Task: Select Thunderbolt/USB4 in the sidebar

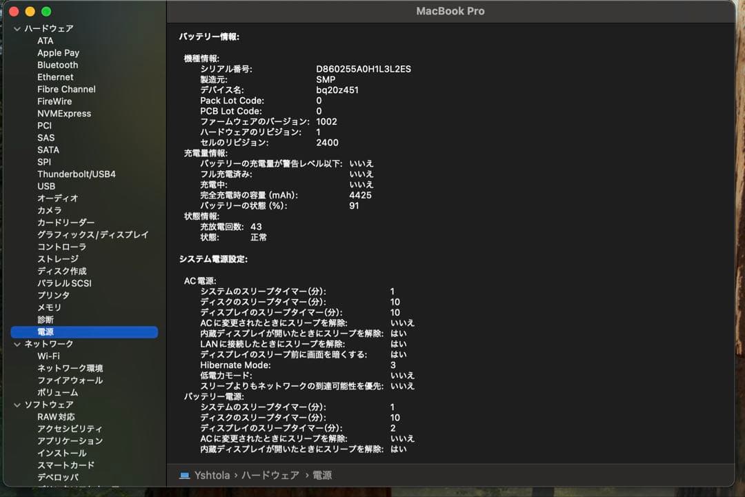Action: point(78,174)
